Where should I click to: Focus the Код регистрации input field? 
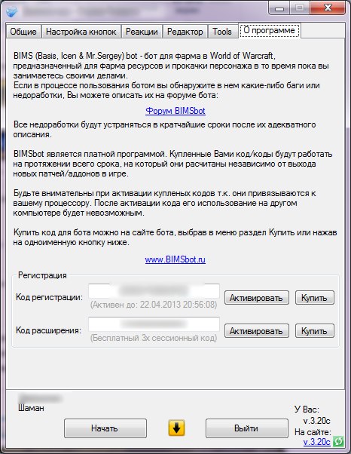154,291
